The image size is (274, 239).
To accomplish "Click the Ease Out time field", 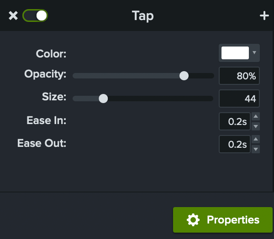I will pyautogui.click(x=235, y=144).
